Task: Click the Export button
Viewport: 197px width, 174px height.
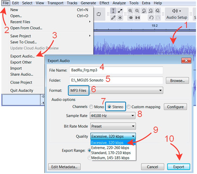Action: point(179,167)
